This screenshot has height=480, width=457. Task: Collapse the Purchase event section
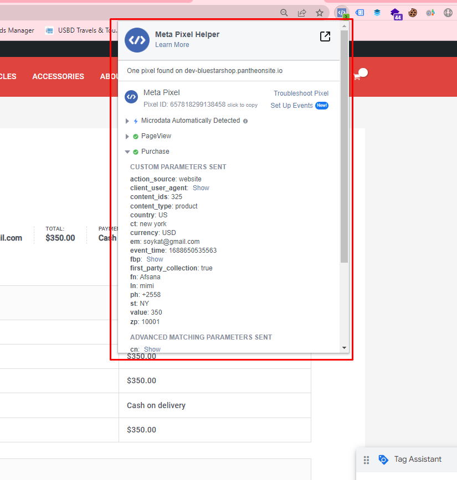click(x=127, y=152)
